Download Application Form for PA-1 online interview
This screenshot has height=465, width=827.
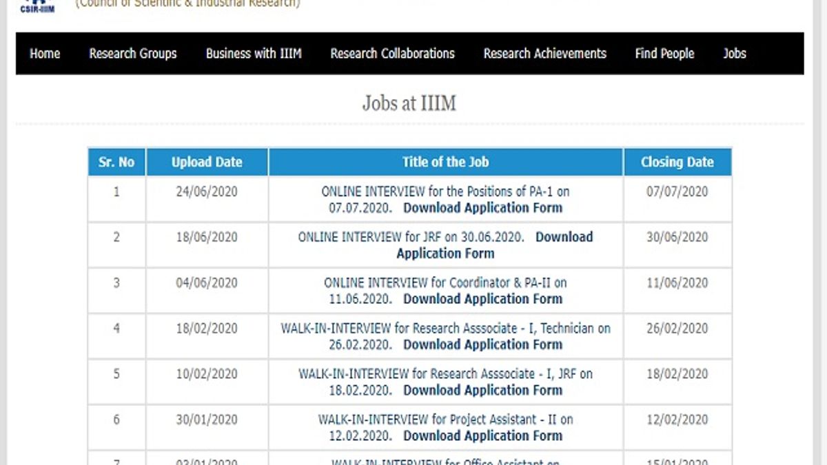click(x=482, y=207)
